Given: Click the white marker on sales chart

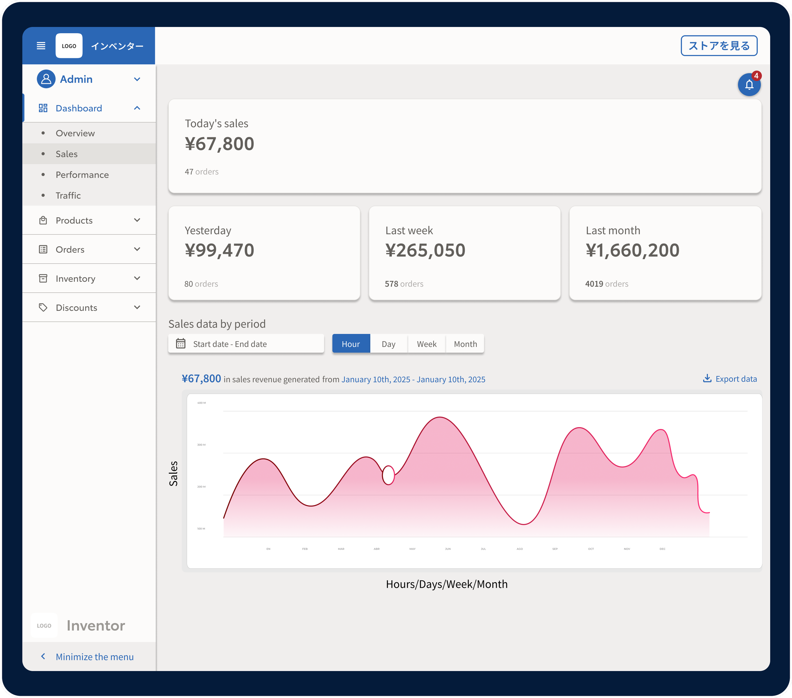Looking at the screenshot, I should pyautogui.click(x=388, y=475).
